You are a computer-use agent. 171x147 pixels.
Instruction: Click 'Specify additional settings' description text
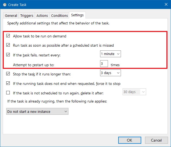(58, 23)
